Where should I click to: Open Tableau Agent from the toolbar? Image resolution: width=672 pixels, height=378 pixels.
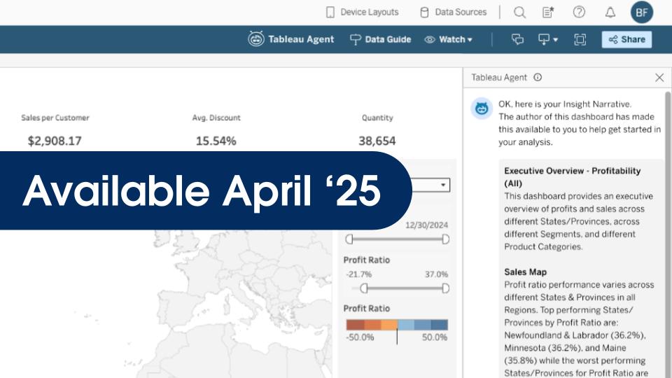(x=291, y=40)
